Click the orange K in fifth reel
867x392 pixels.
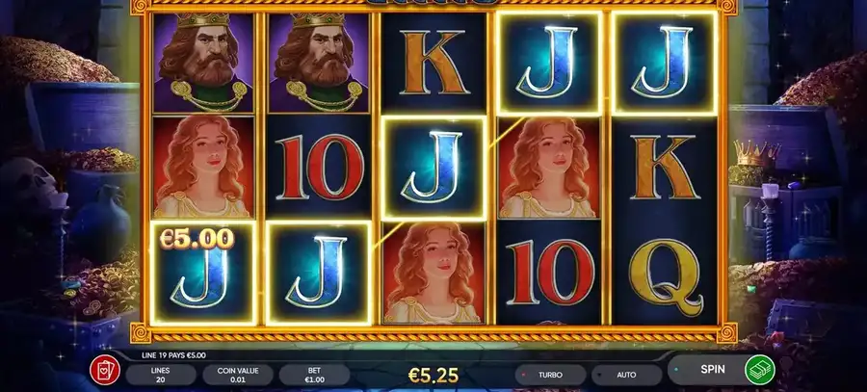pyautogui.click(x=665, y=167)
